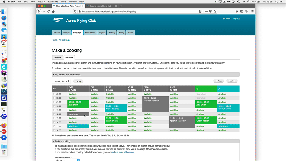Go back with the browser back arrow

point(39,11)
